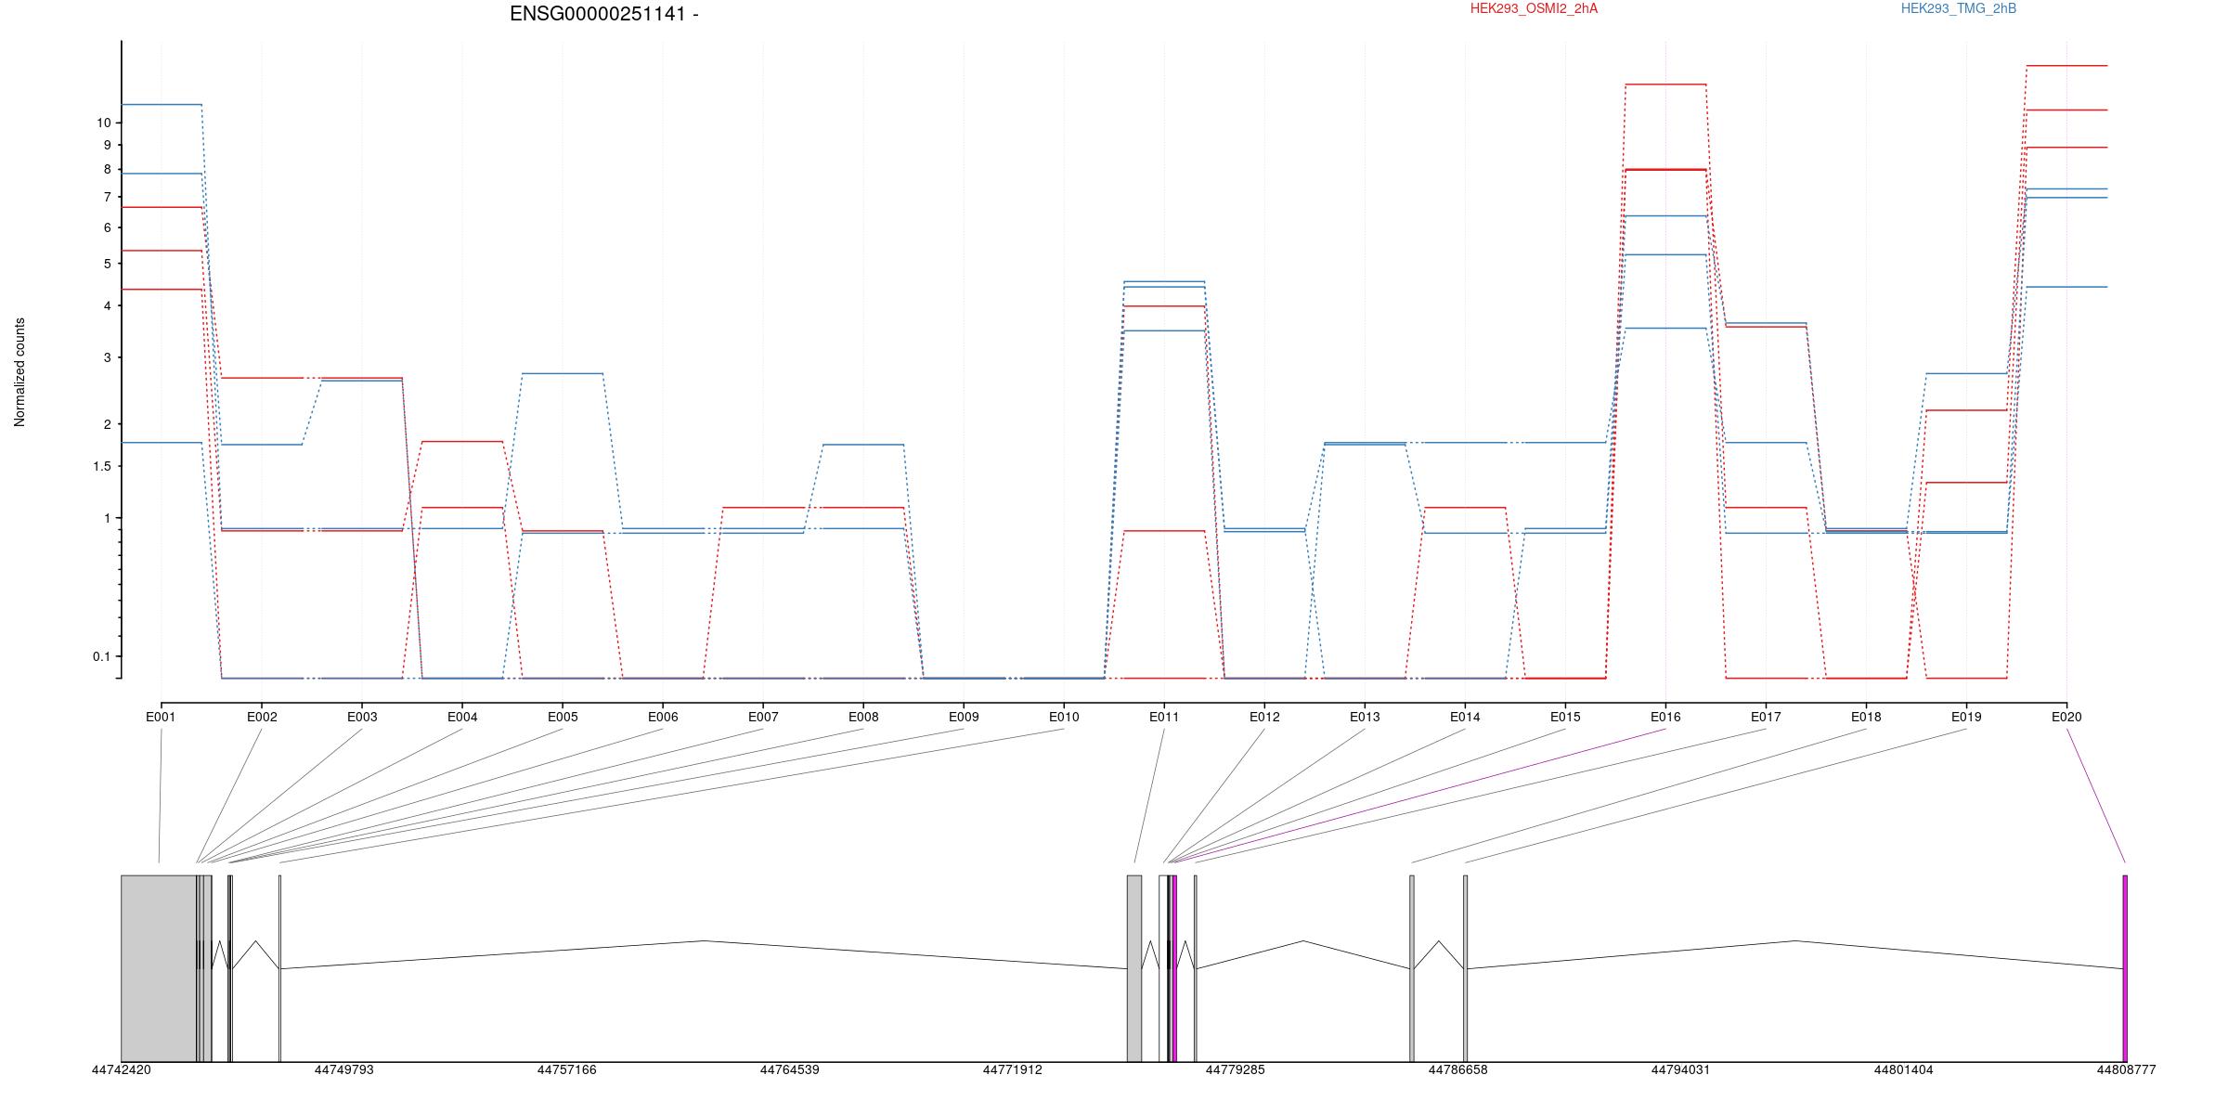Click genomic coordinate 44786658

(1457, 1070)
